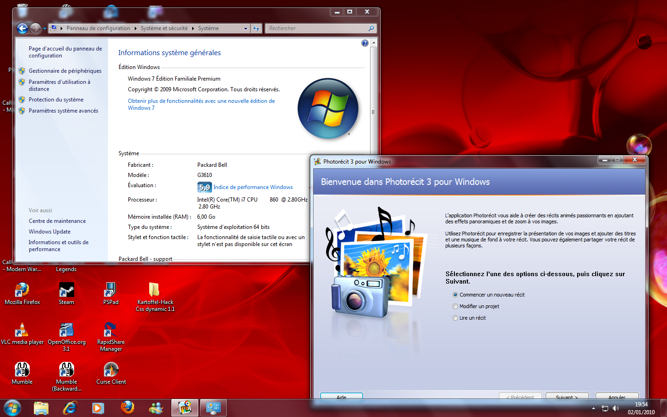Screen dimensions: 667x417
Task: Open OpenOffice.org 3.1 shortcut
Action: 66,337
